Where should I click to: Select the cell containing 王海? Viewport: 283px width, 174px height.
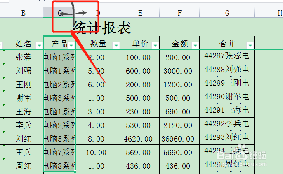click(x=23, y=111)
